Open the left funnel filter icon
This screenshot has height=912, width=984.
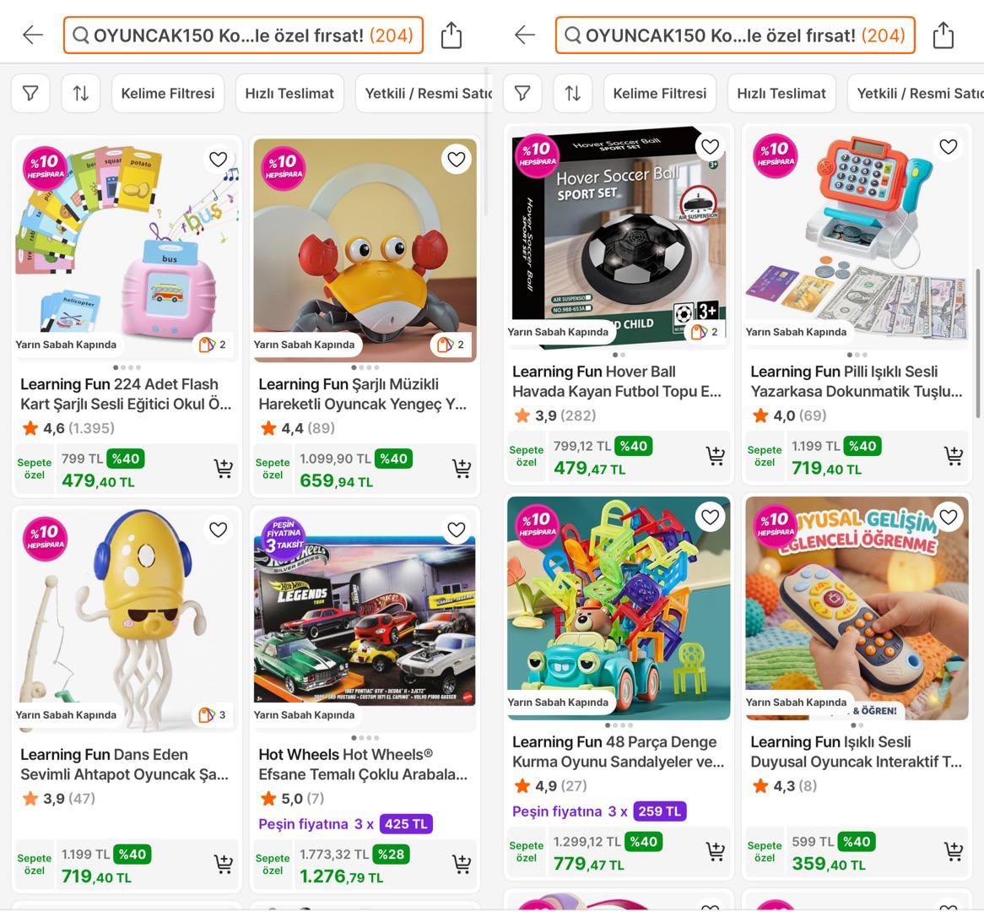click(30, 94)
